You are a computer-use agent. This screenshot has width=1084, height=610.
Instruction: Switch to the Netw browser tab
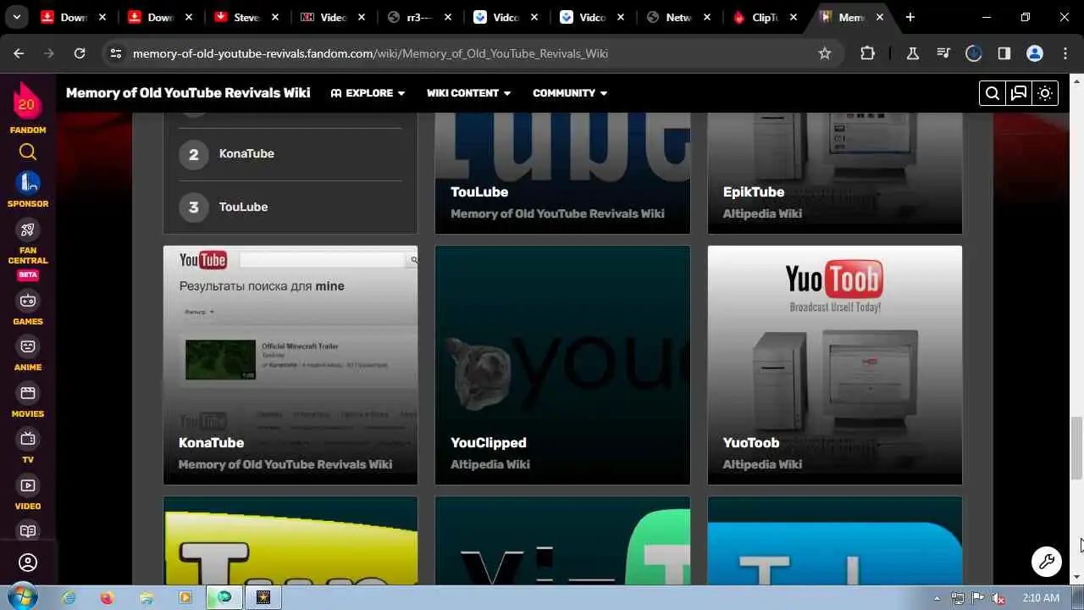point(678,17)
